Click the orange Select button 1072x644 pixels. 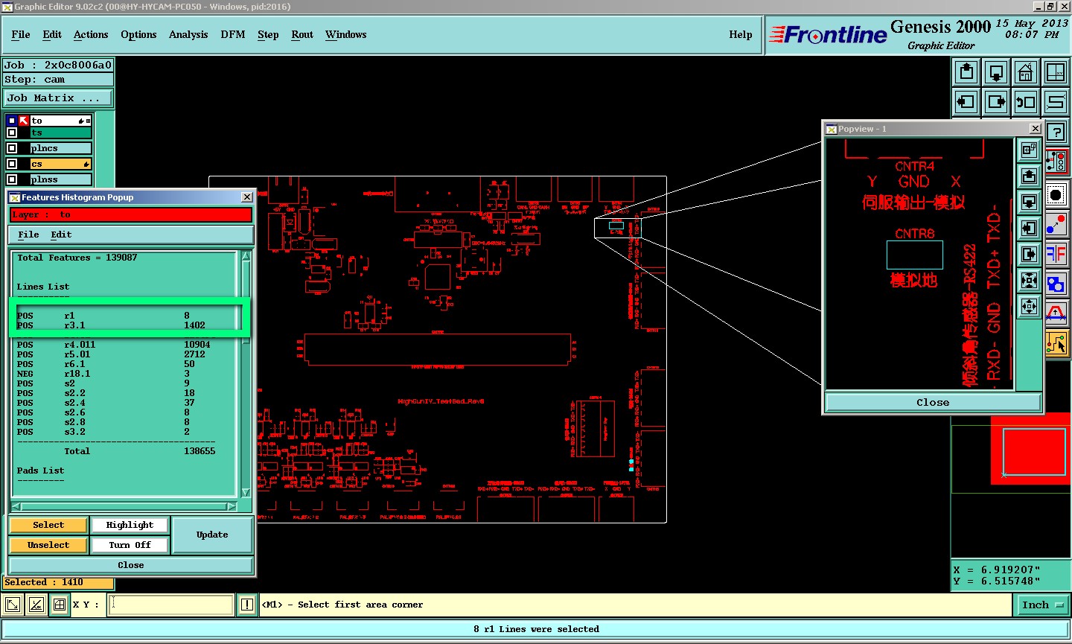[48, 525]
